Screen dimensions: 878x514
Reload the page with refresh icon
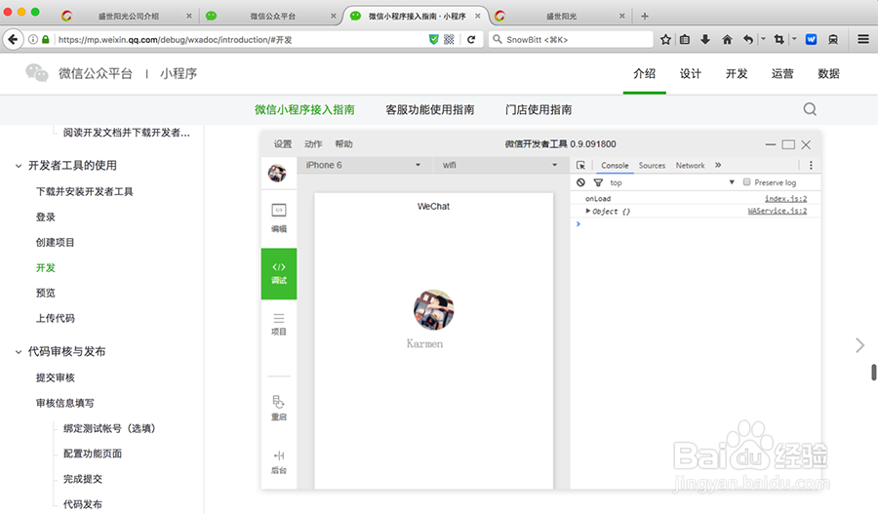coord(471,39)
